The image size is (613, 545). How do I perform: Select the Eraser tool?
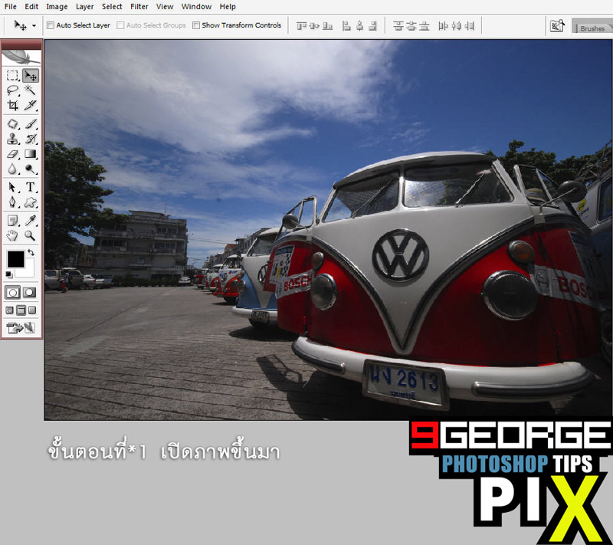[x=12, y=153]
